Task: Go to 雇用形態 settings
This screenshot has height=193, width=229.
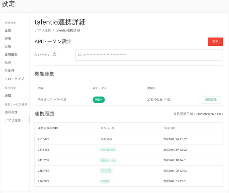Action: click(11, 55)
